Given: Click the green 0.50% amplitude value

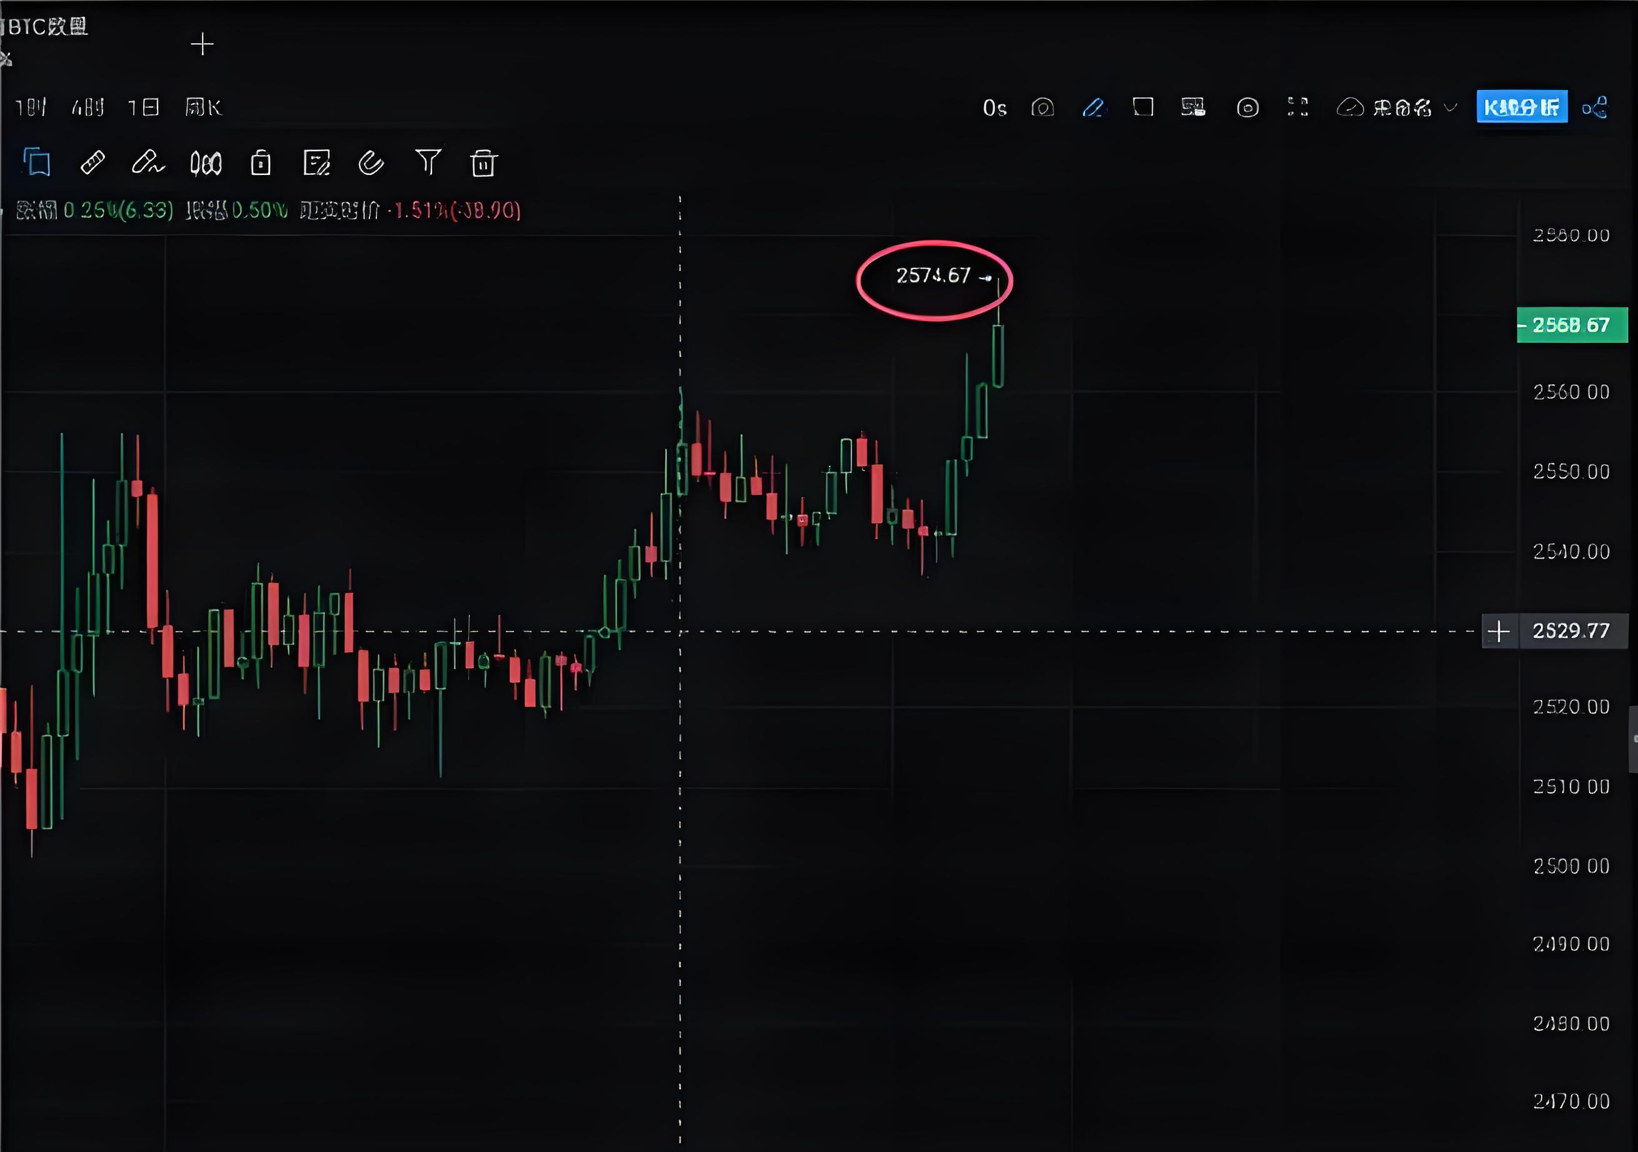Looking at the screenshot, I should click(x=259, y=211).
